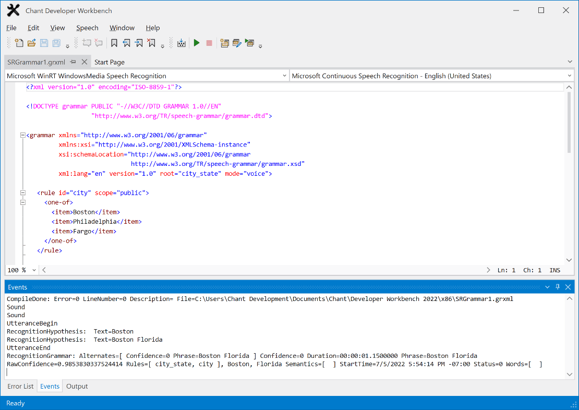This screenshot has width=579, height=410.
Task: Click the add comment toolbar icon
Action: pyautogui.click(x=87, y=43)
